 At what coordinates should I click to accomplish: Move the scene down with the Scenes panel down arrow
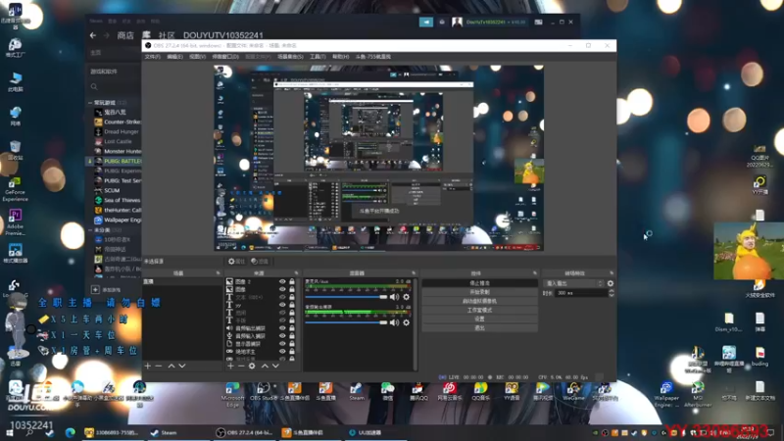point(182,366)
